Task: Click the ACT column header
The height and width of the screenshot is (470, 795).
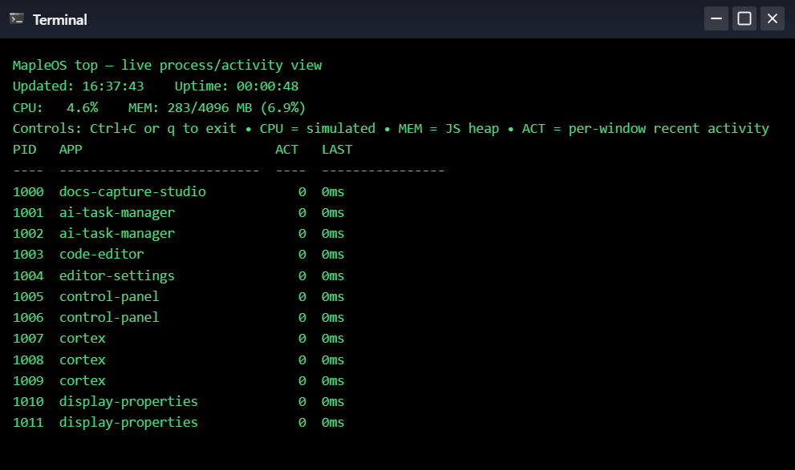Action: click(286, 150)
